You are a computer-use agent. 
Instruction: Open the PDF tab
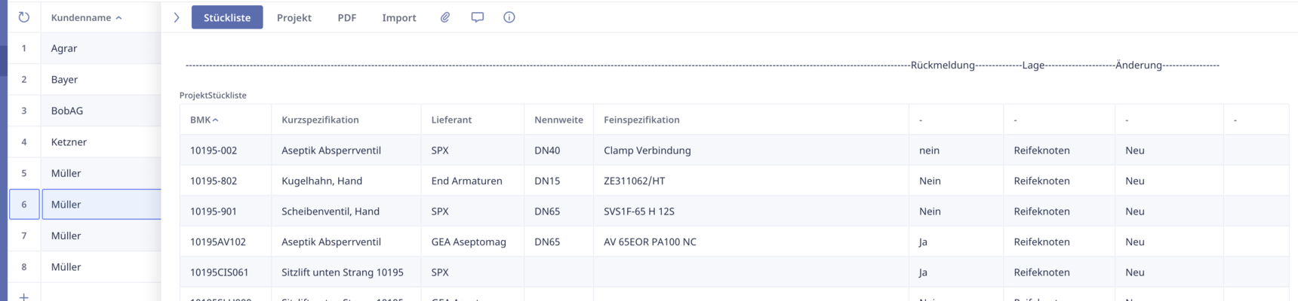[x=346, y=17]
